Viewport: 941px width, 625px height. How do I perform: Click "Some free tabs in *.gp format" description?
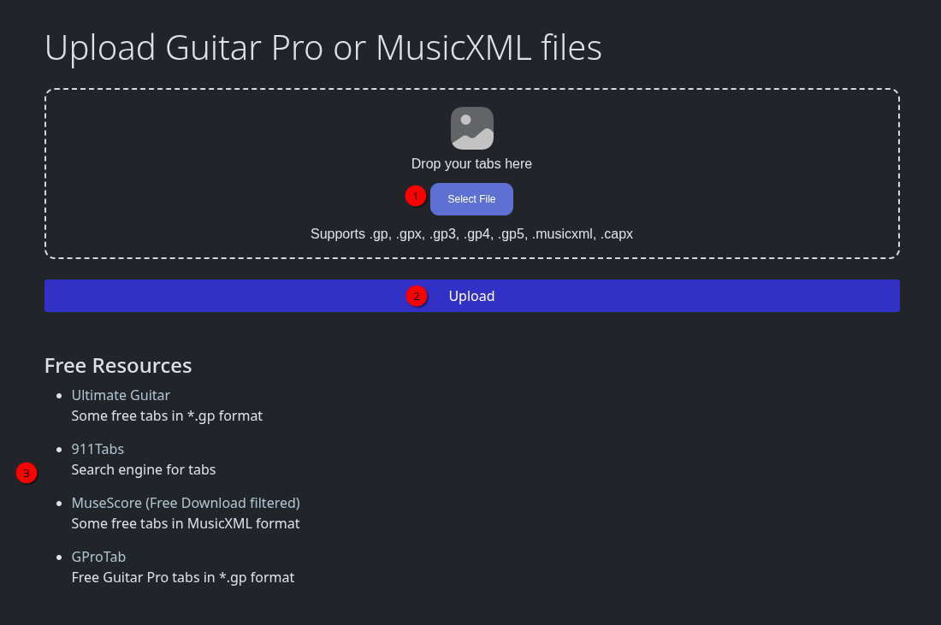[x=167, y=416]
